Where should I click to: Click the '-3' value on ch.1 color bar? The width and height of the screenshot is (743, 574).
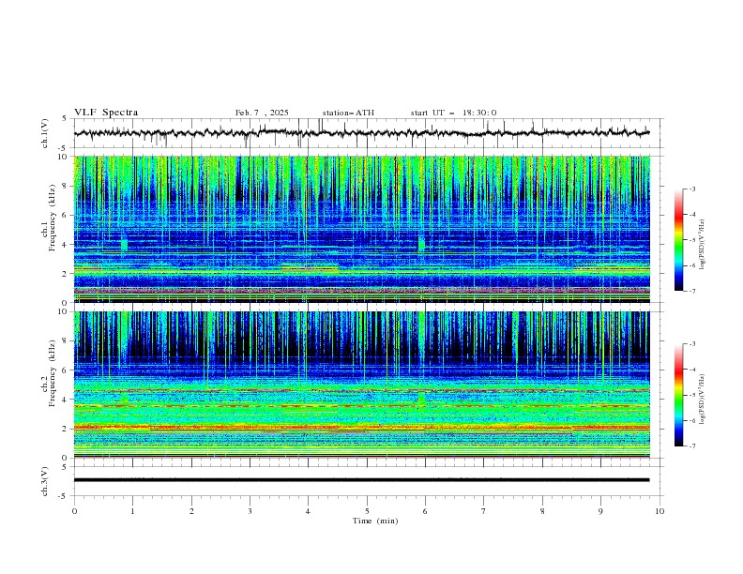pyautogui.click(x=691, y=189)
